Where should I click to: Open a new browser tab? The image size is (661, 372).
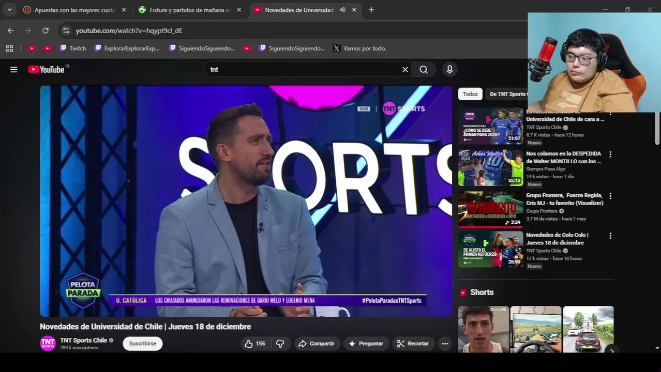[371, 10]
